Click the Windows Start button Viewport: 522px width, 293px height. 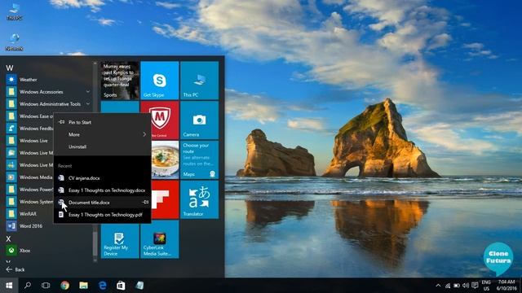coord(9,286)
